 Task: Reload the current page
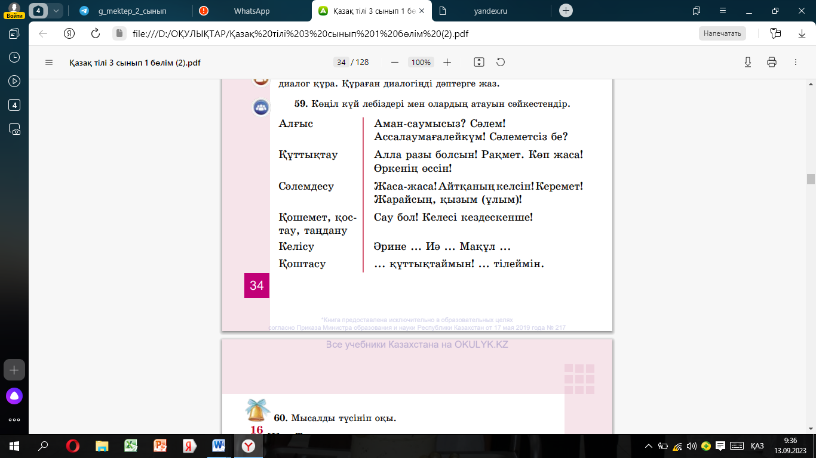tap(95, 33)
